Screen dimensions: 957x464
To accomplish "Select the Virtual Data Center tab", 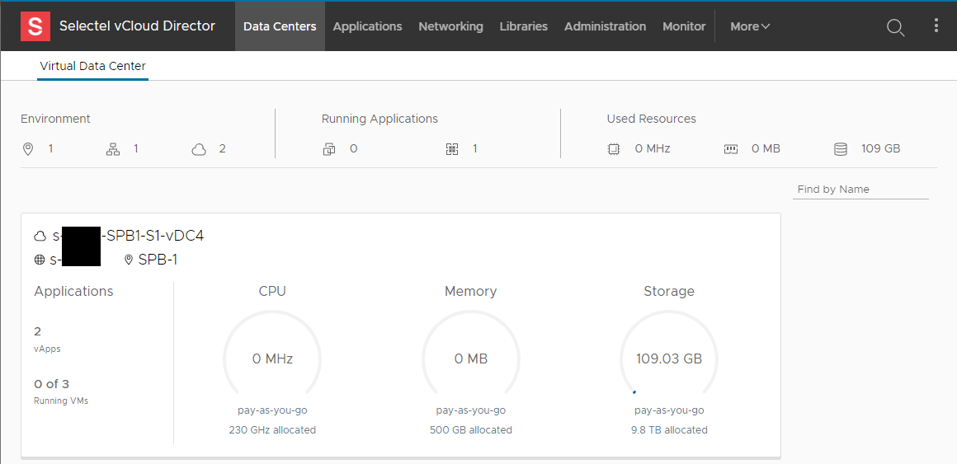I will pos(92,66).
